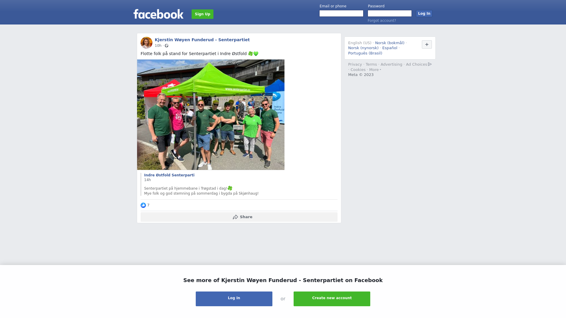
Task: Expand the More footer dropdown
Action: (375, 70)
